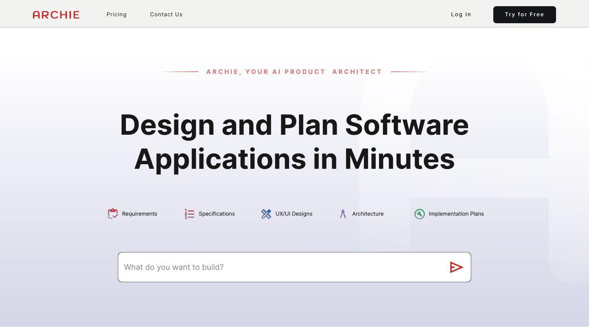Click the Implementation Plans wrench icon

tap(420, 214)
